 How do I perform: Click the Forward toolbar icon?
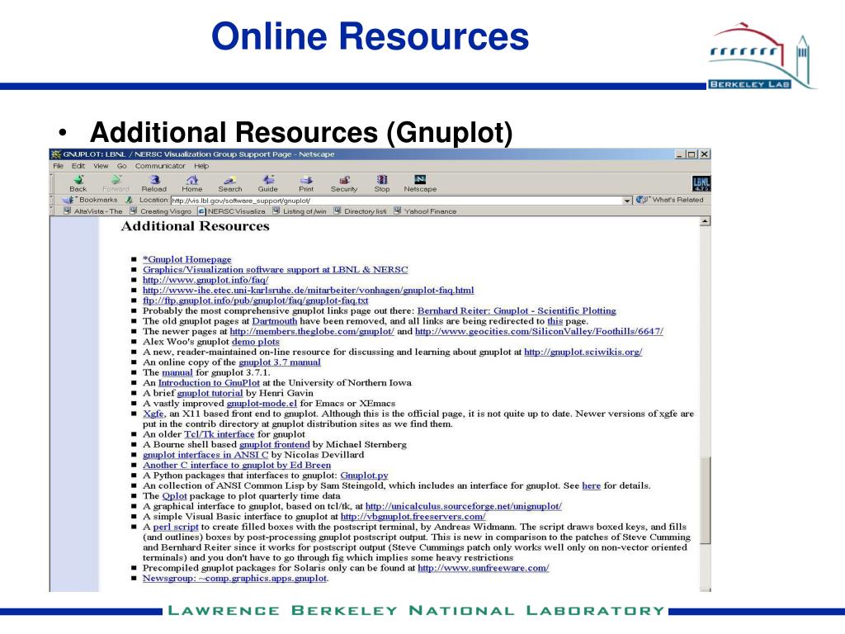click(116, 182)
